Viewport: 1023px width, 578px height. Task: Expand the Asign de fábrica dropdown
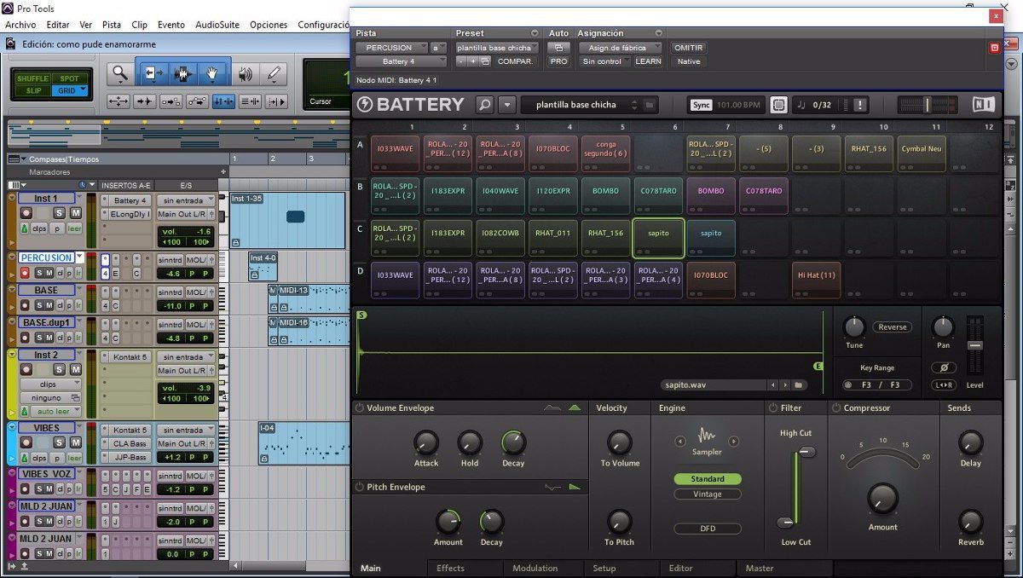tap(656, 49)
